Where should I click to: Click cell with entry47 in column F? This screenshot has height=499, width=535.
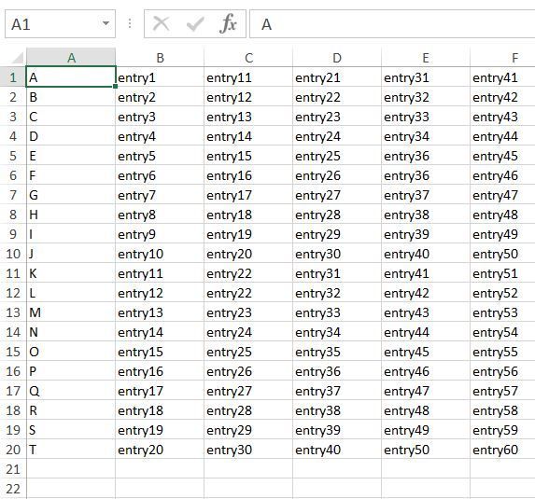[502, 195]
